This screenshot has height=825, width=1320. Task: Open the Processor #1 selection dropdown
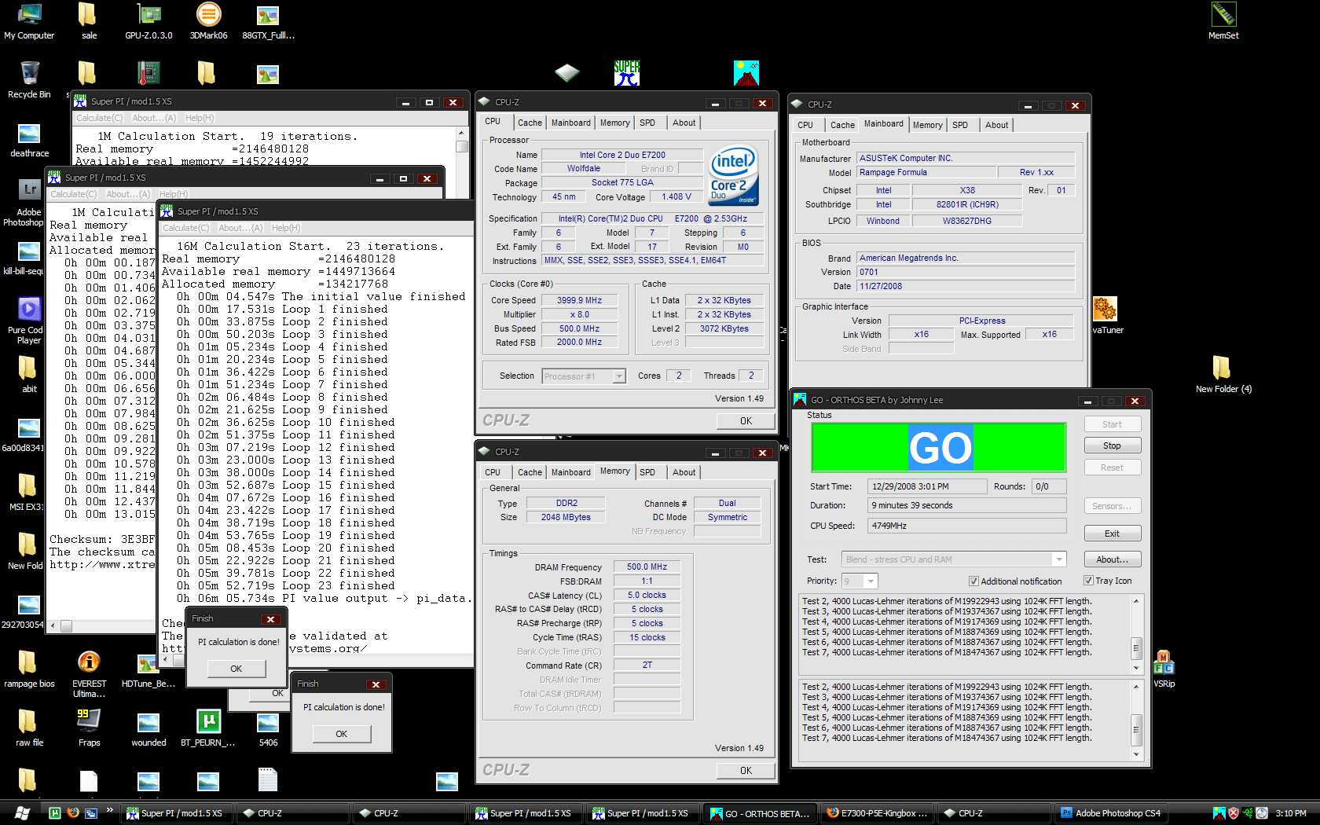619,376
